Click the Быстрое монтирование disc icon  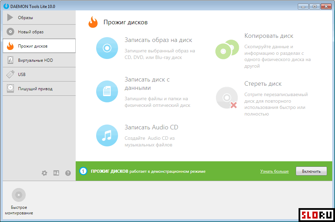(19, 195)
